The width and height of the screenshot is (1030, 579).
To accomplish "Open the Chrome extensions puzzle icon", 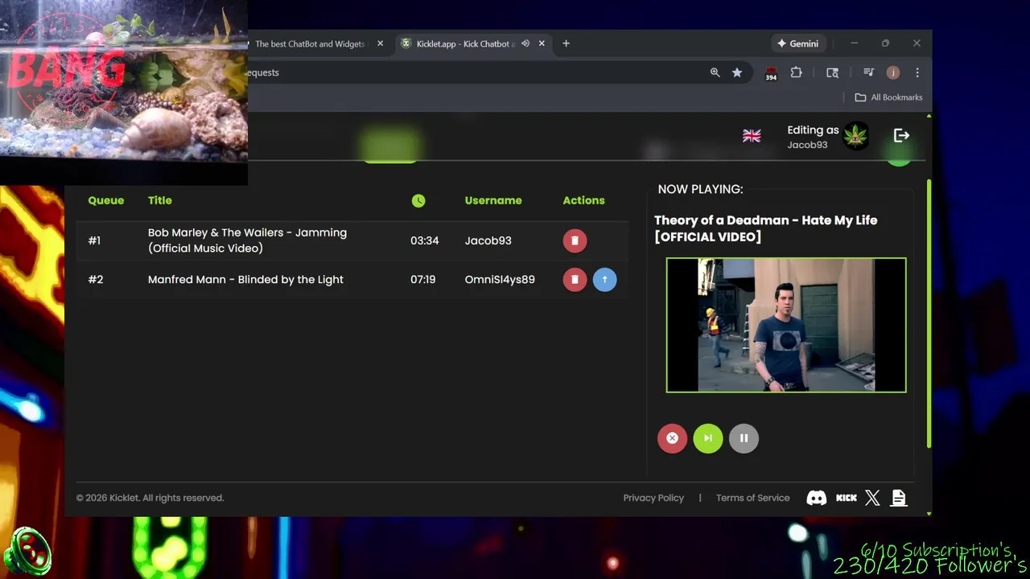I will pyautogui.click(x=796, y=72).
